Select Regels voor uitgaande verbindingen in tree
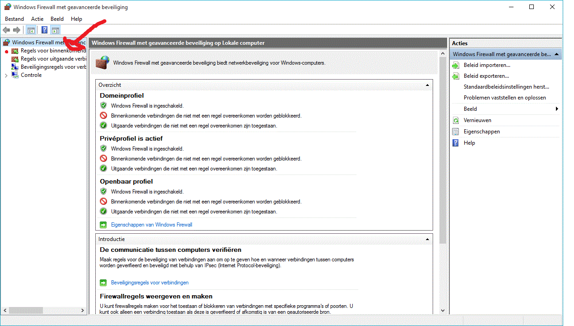The image size is (574, 326). point(53,59)
